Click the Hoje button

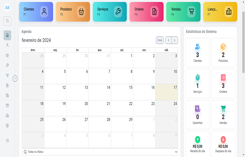pyautogui.click(x=160, y=40)
